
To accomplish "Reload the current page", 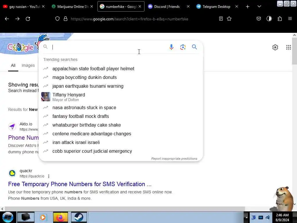I will coord(28,19).
